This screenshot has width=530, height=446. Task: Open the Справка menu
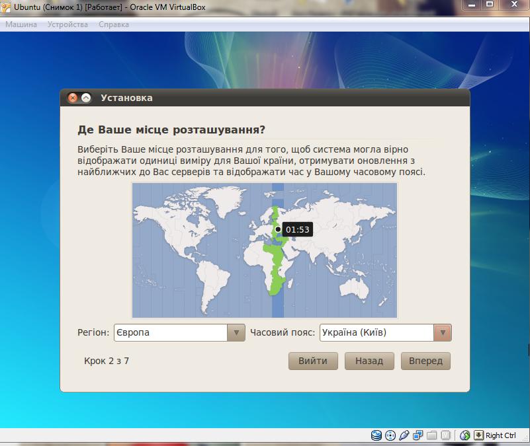tap(114, 24)
